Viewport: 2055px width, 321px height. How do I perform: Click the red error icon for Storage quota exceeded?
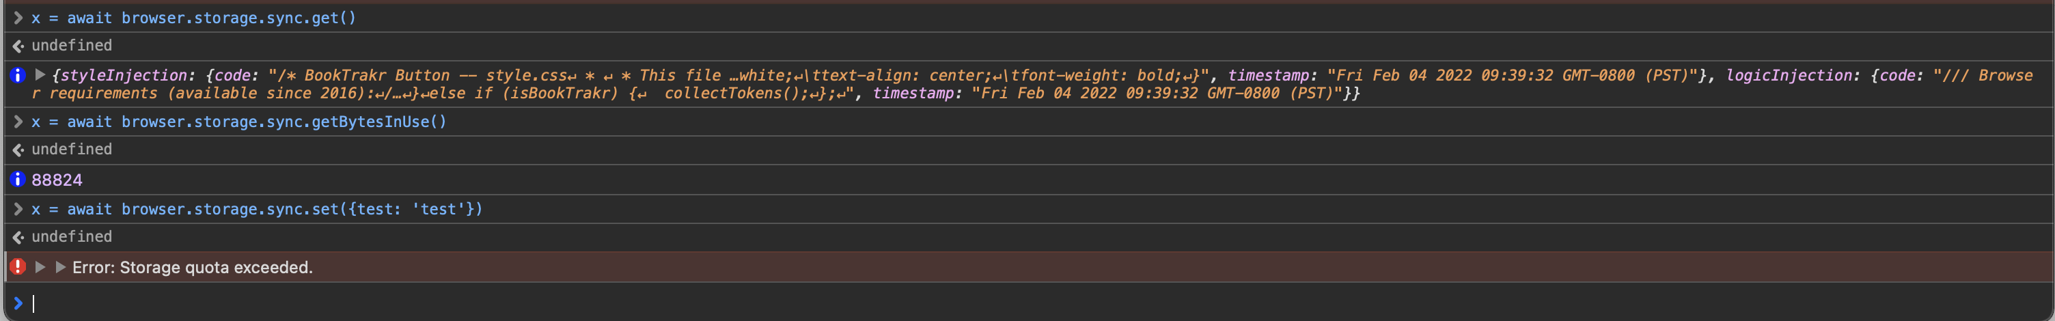[x=18, y=266]
